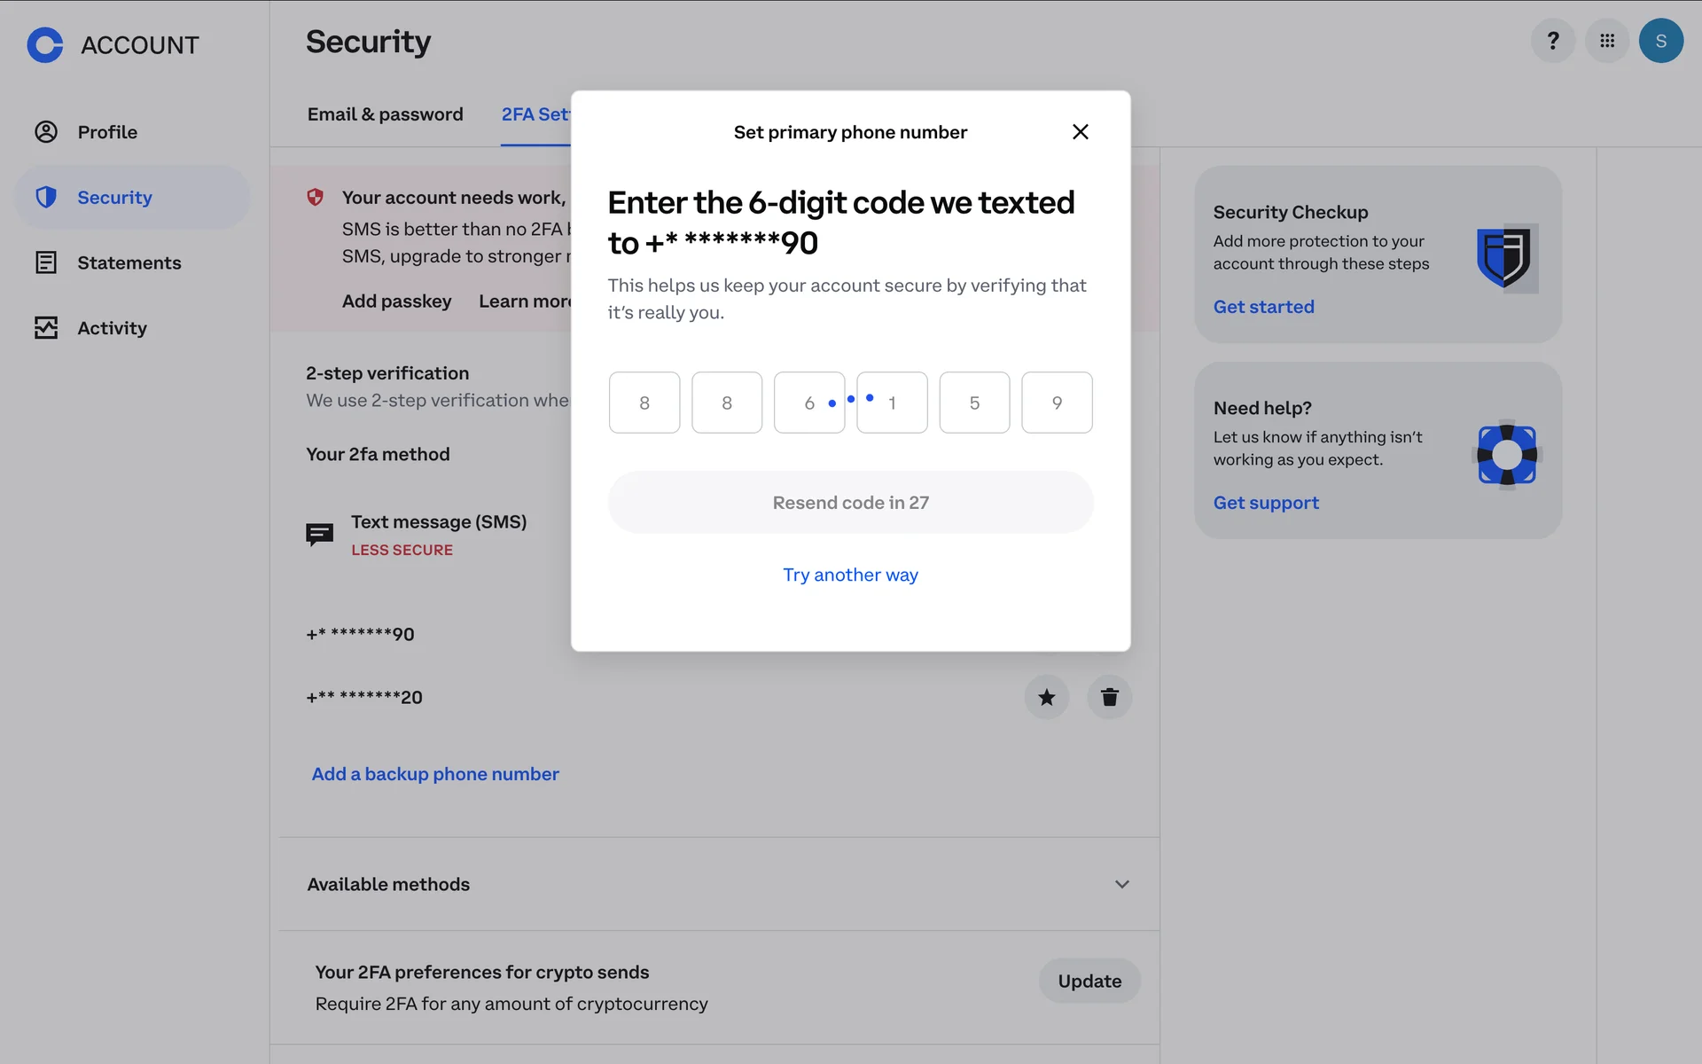Switch to the Email & password tab
Image resolution: width=1702 pixels, height=1064 pixels.
tap(385, 114)
